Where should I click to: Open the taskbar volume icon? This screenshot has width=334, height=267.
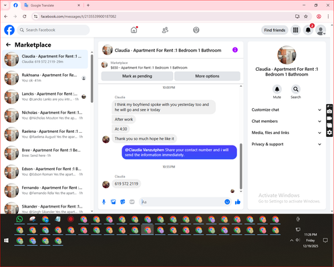coord(297,240)
